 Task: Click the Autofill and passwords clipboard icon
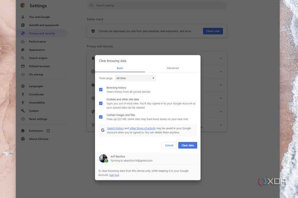(23, 25)
